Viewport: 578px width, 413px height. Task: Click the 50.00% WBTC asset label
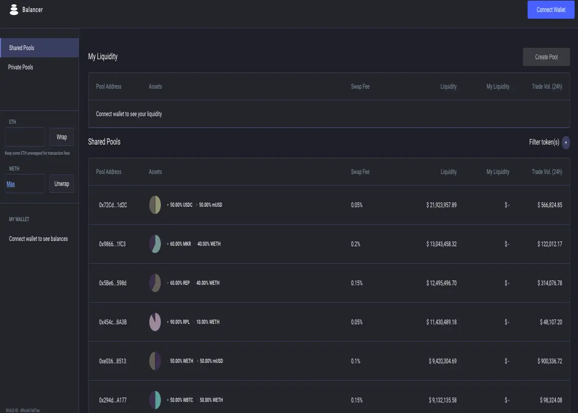(182, 400)
